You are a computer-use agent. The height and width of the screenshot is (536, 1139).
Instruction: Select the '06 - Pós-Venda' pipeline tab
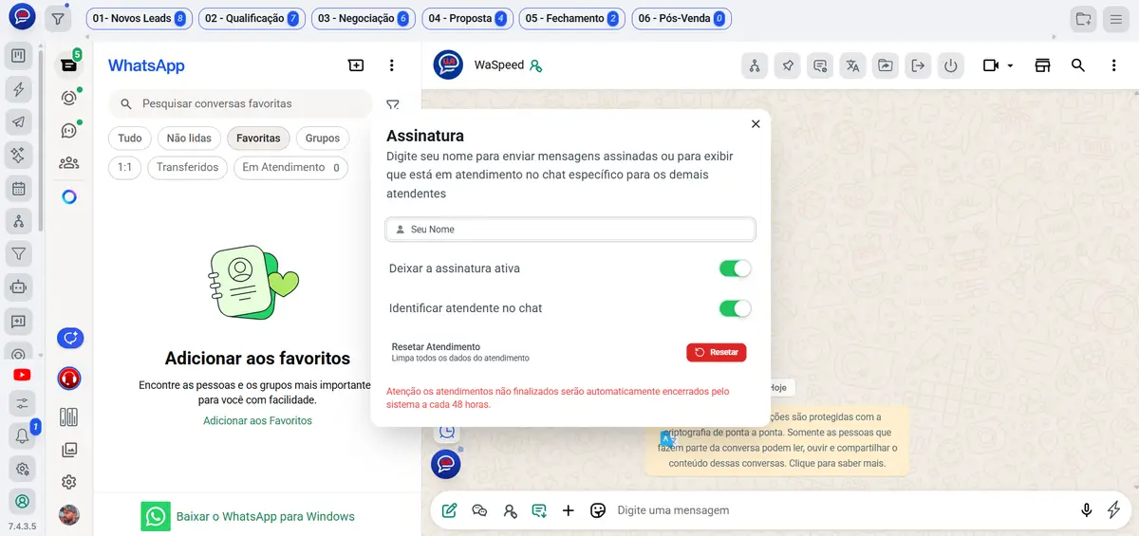click(680, 18)
